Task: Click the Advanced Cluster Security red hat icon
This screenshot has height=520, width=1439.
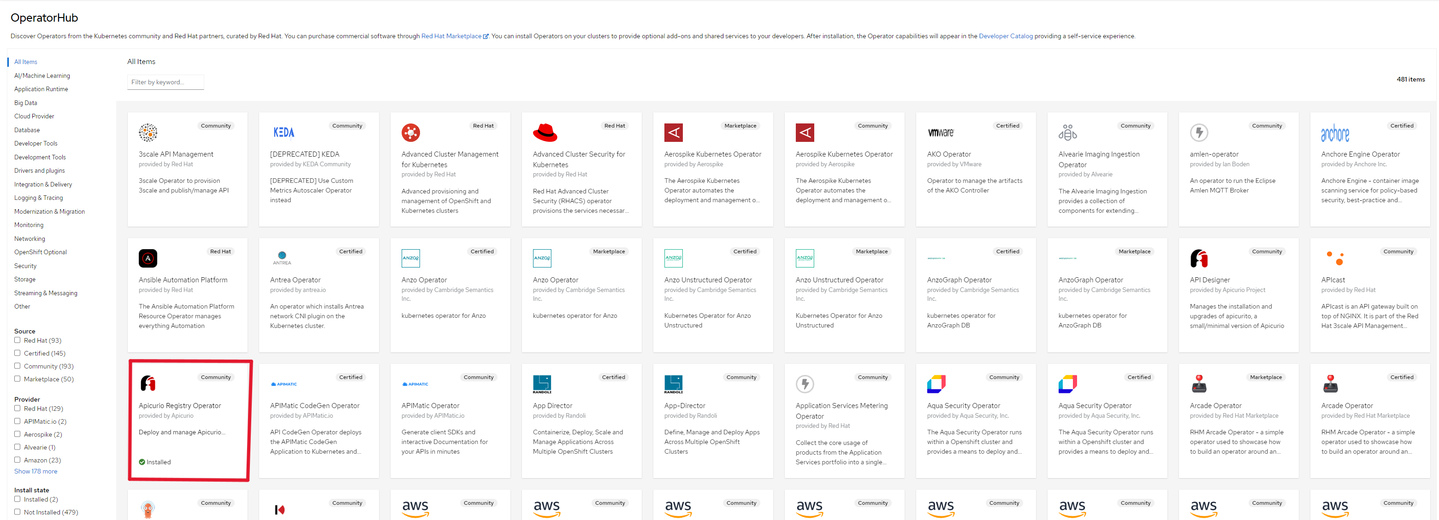Action: click(x=545, y=132)
